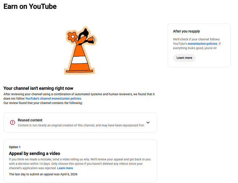Viewport: 238px width, 183px height.
Task: Expand the Reused content chevron arrow
Action: (148, 123)
